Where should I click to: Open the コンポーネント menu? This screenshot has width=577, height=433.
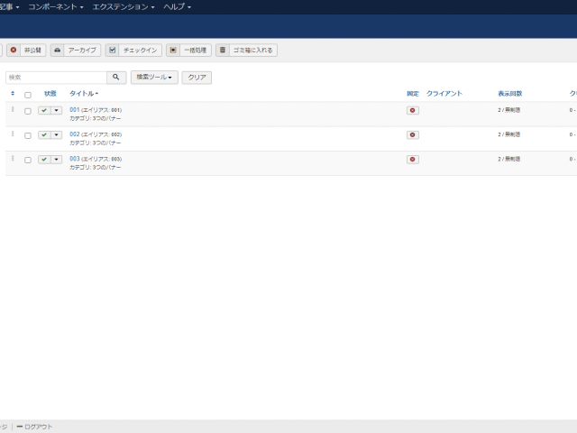(56, 6)
